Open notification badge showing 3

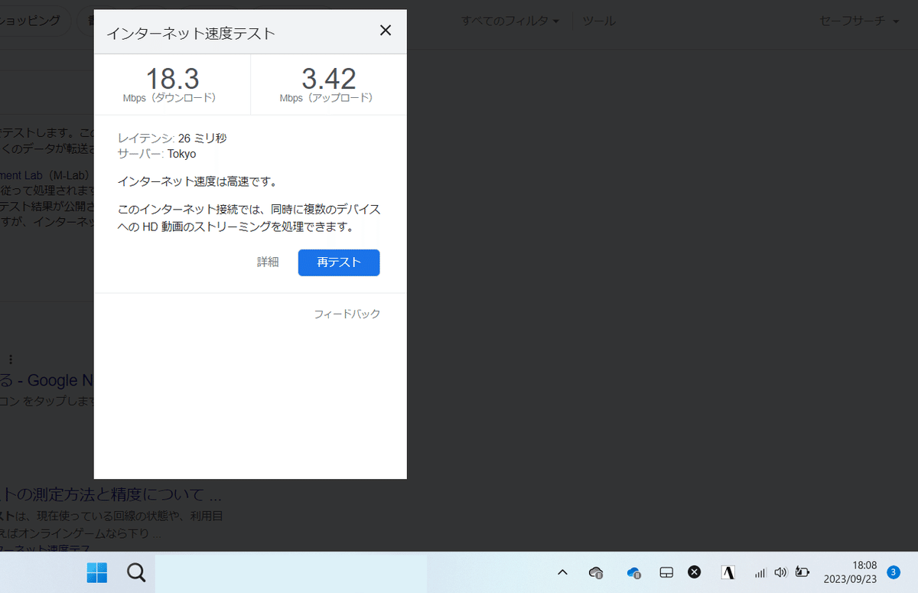coord(893,572)
